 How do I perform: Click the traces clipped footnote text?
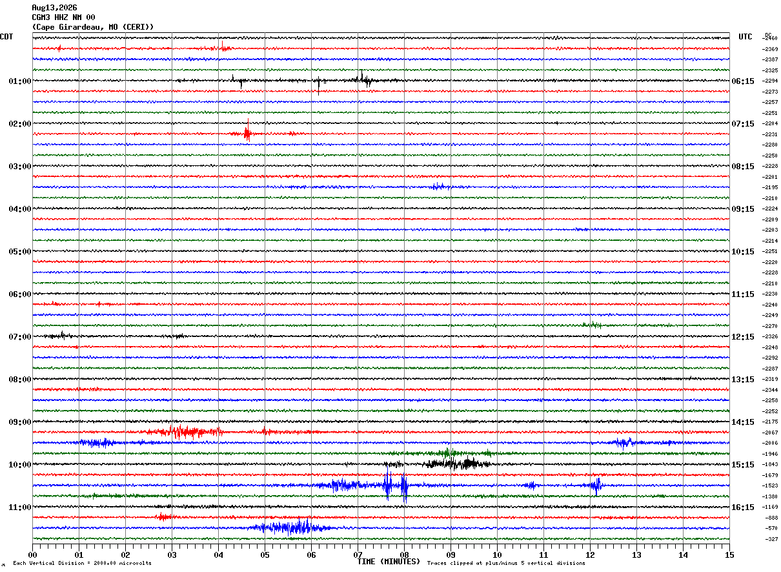pos(506,564)
